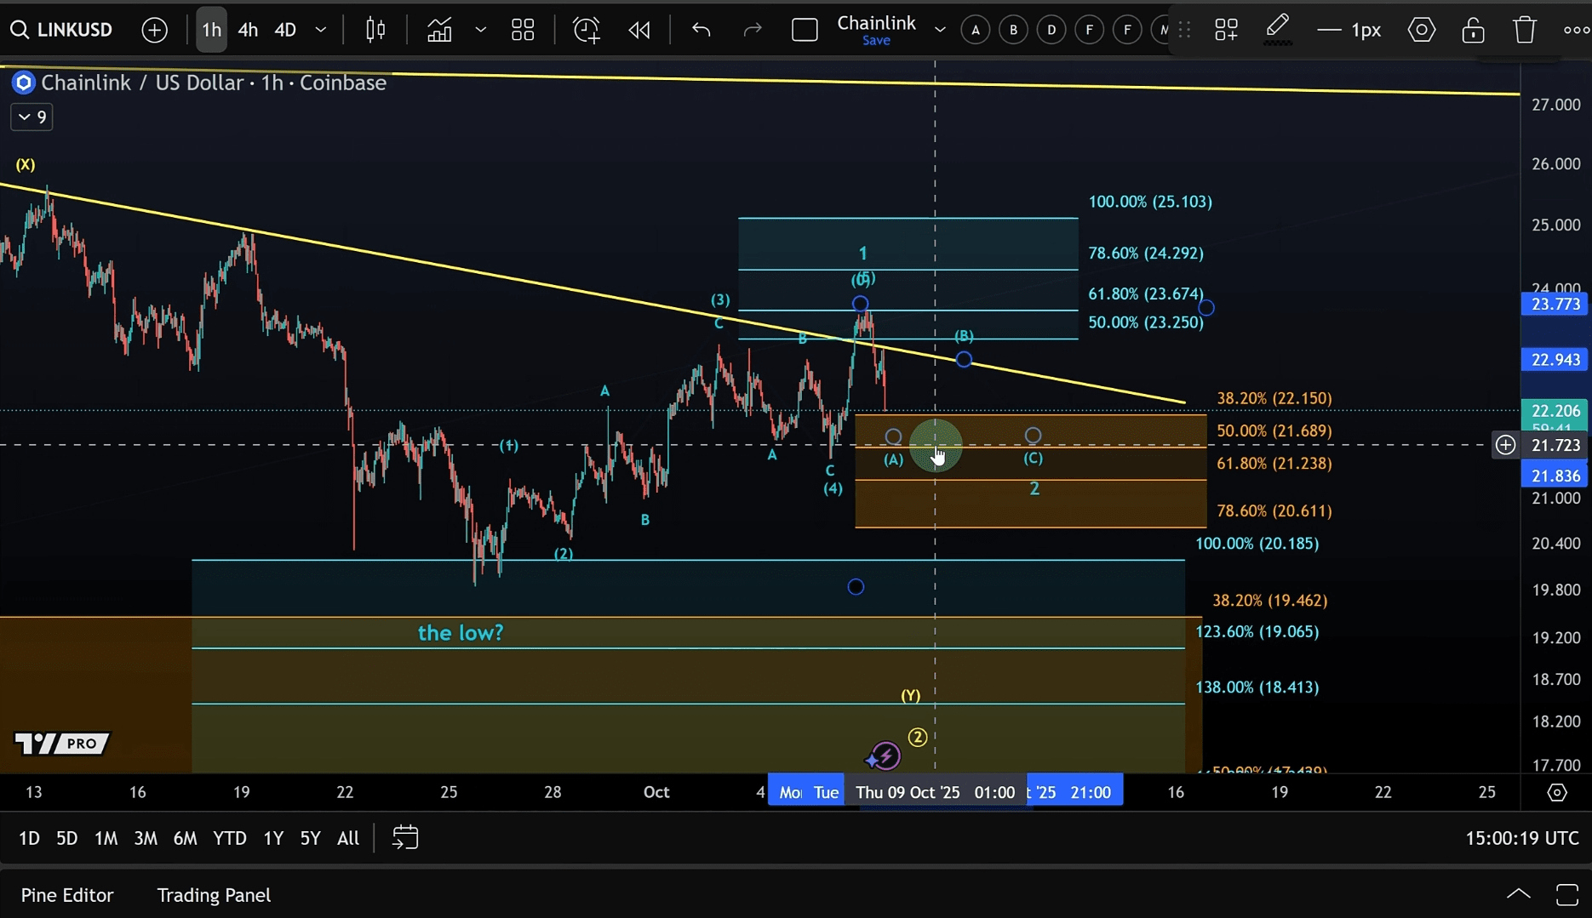Load quick layout D
Viewport: 1592px width, 918px height.
(1051, 30)
